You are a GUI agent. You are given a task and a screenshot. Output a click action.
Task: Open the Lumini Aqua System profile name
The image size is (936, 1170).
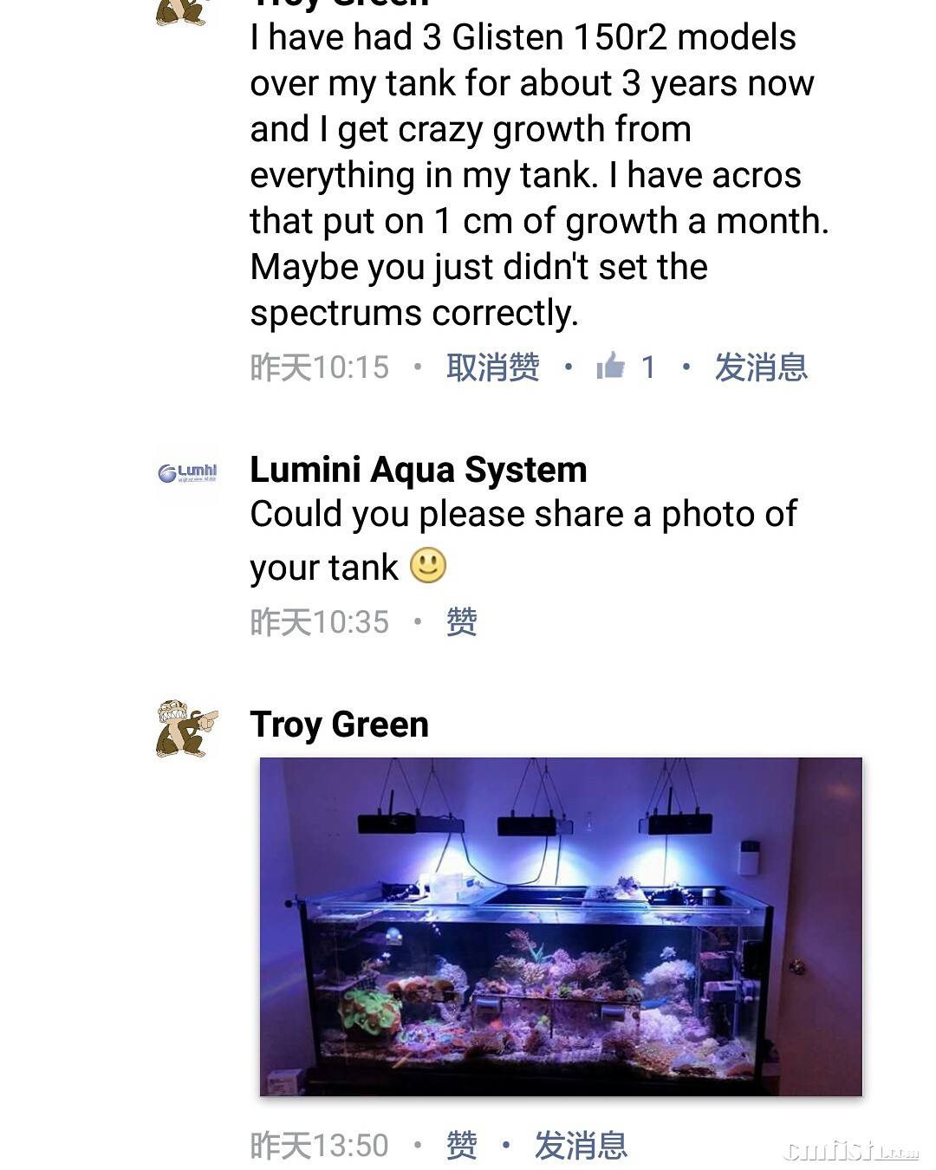419,470
